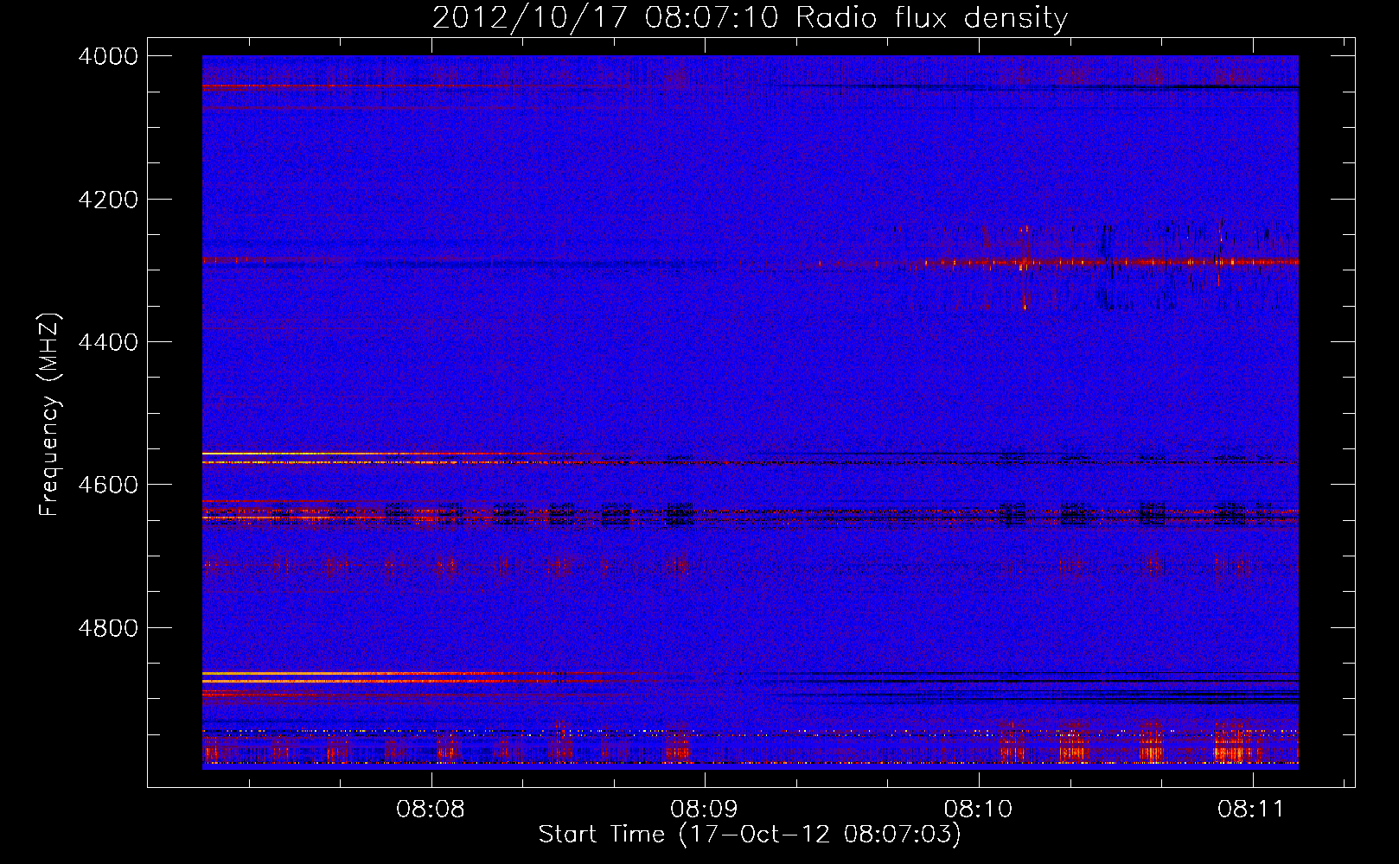Click the 08:08 time tick label
The height and width of the screenshot is (864, 1399).
click(x=431, y=810)
